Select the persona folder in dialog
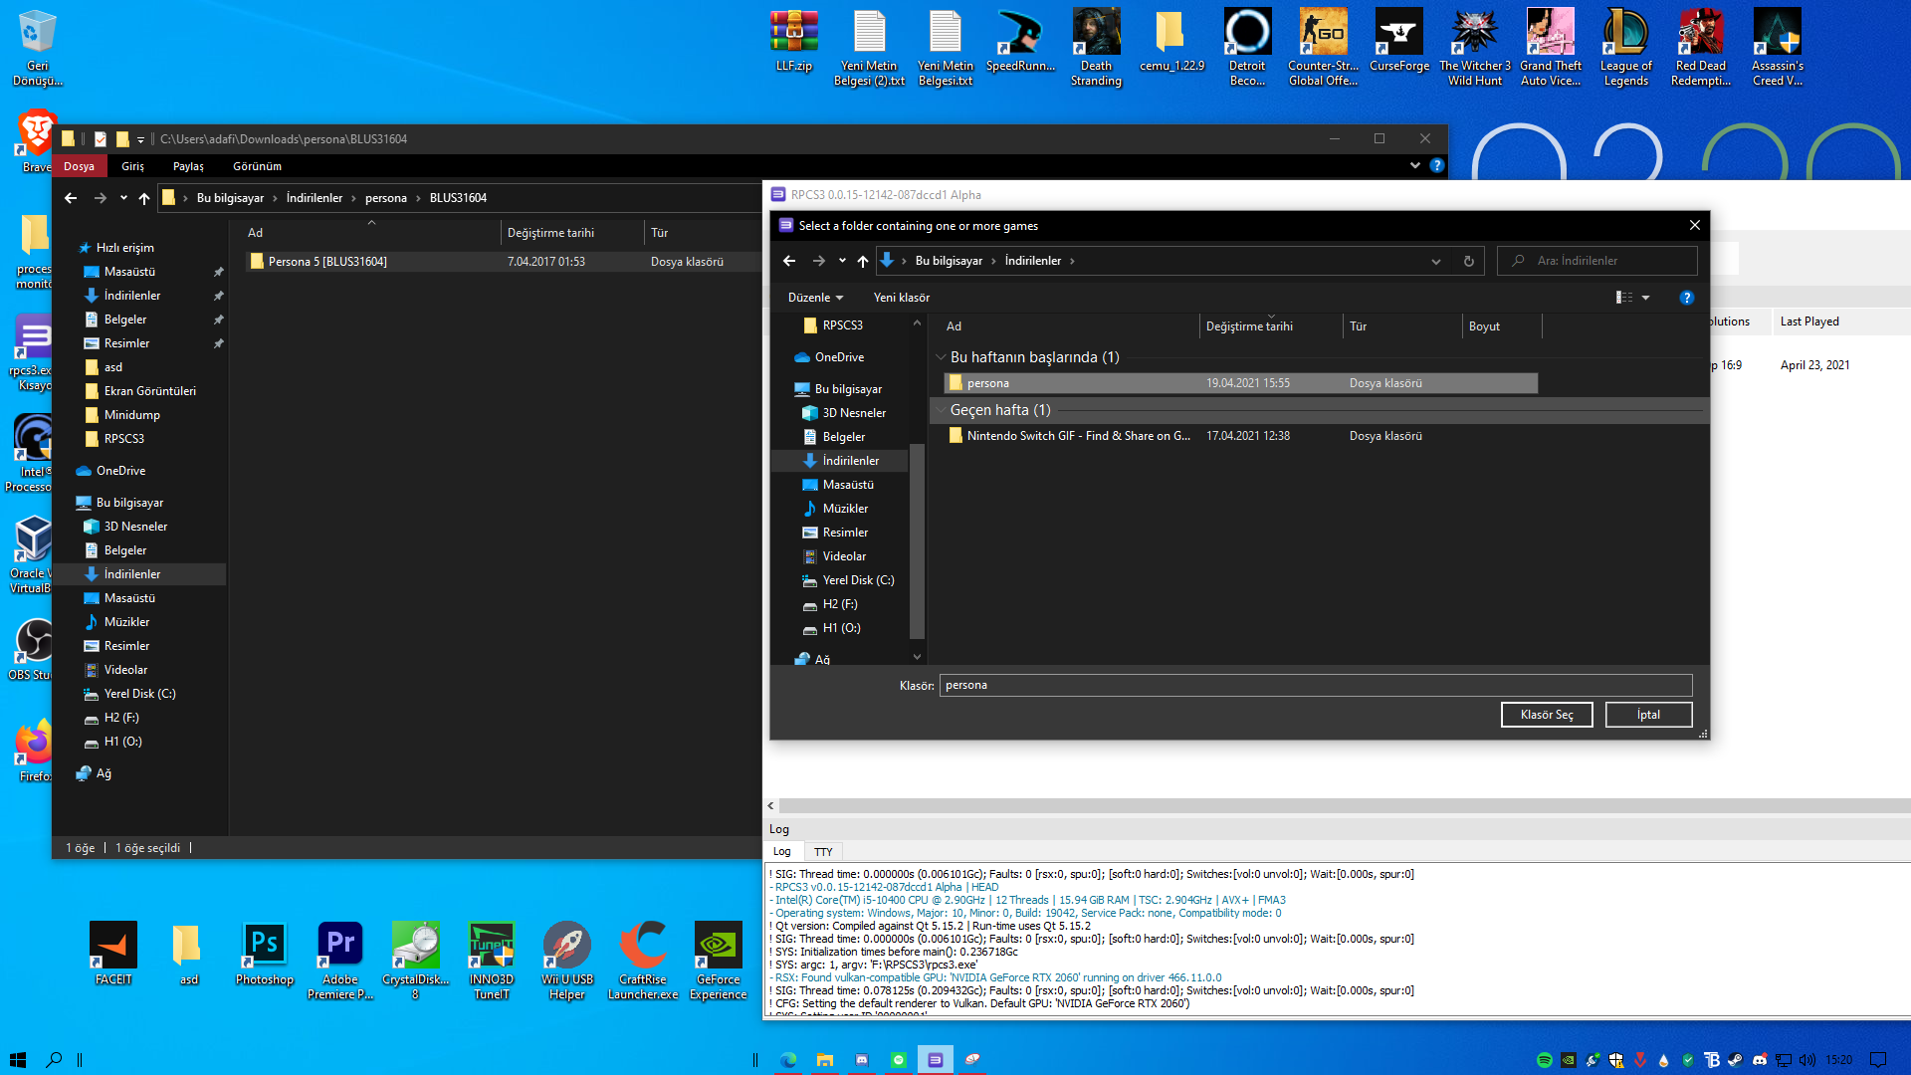The height and width of the screenshot is (1075, 1911). [1240, 383]
